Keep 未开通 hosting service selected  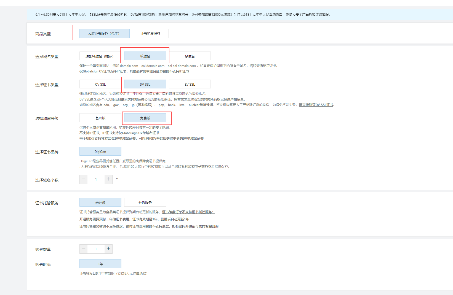(x=100, y=202)
